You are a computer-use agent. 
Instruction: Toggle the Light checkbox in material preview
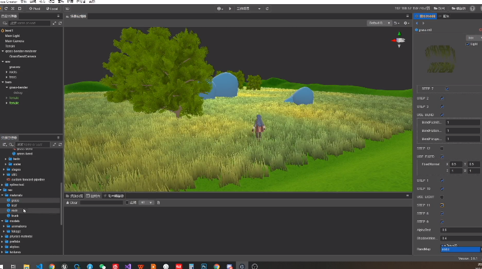(x=468, y=44)
